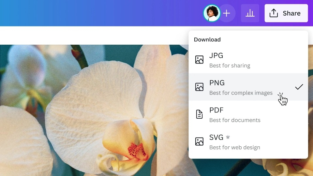
Task: Pick the SVG download format
Action: pyautogui.click(x=248, y=141)
